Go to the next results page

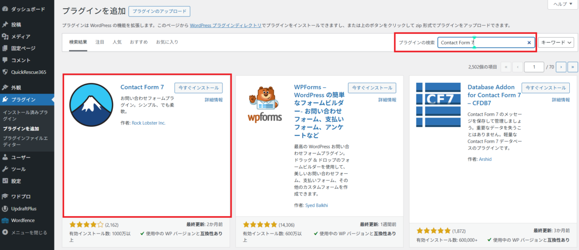(561, 67)
